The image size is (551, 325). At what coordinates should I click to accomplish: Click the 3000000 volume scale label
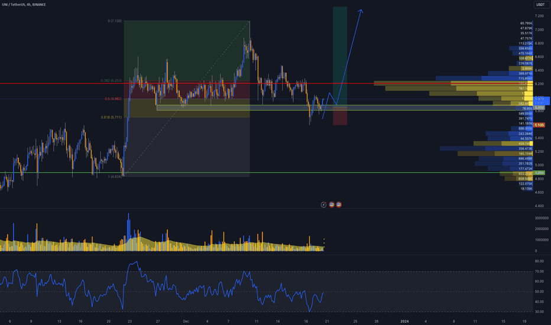(542, 218)
